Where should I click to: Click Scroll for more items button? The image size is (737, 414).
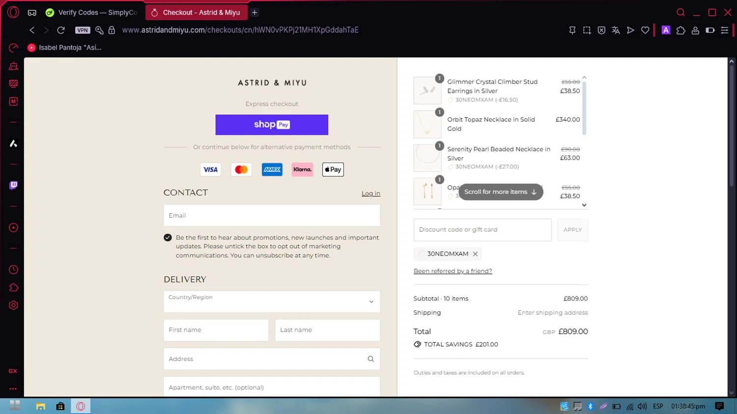coord(501,192)
